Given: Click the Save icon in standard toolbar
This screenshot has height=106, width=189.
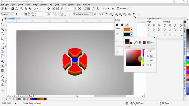Looking at the screenshot, I should pos(12,9).
